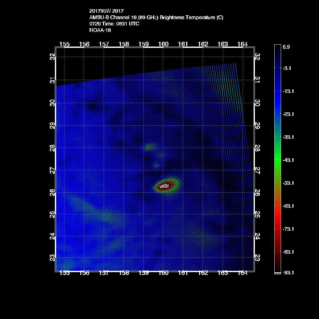Screen dimensions: 319x319
Task: Click the small green patch near latitude 28
Action: tap(149, 147)
